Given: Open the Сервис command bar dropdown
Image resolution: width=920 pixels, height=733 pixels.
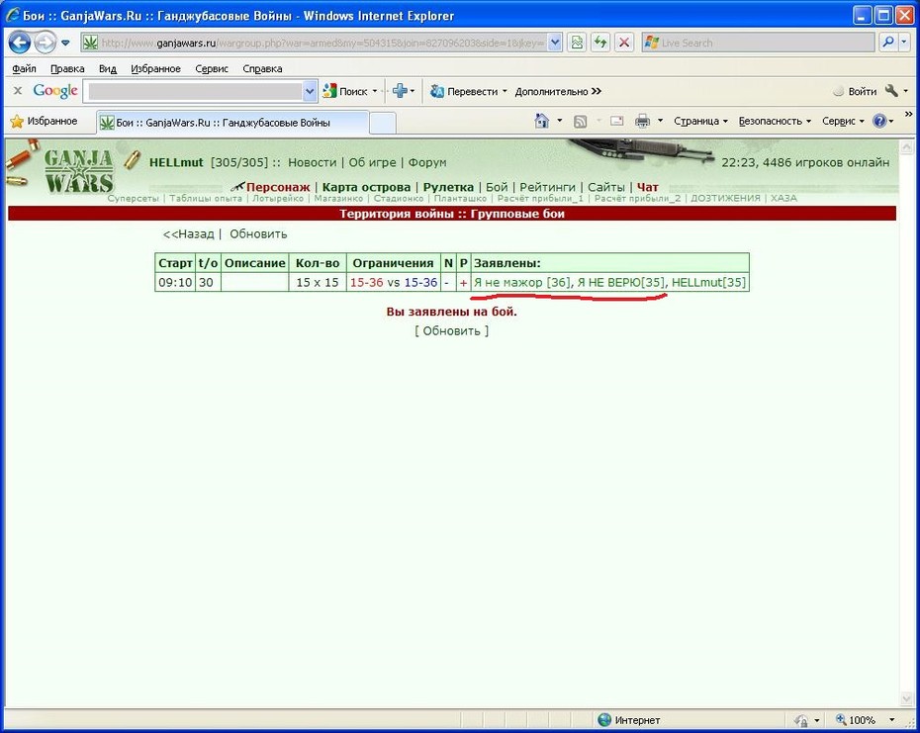Looking at the screenshot, I should click(843, 121).
